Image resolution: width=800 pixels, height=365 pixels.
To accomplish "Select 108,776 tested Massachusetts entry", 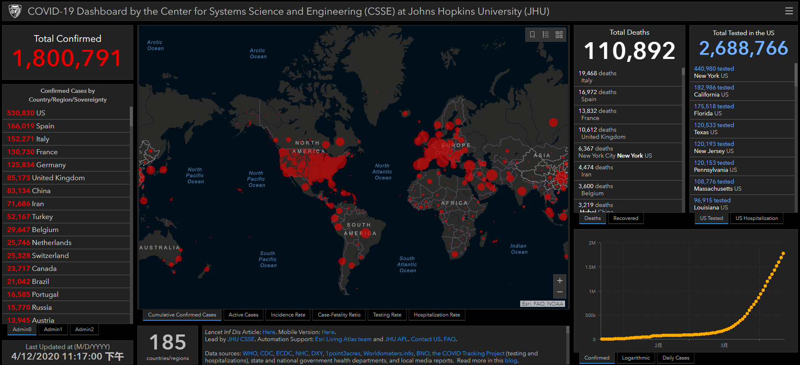I will pyautogui.click(x=742, y=185).
